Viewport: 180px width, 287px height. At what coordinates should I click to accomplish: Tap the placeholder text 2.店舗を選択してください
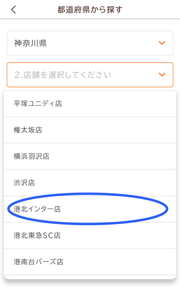(x=63, y=75)
